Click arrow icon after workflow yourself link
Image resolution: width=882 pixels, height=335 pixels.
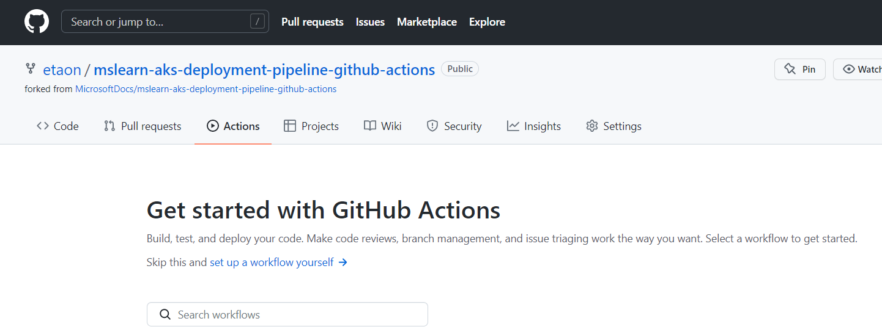click(x=343, y=262)
